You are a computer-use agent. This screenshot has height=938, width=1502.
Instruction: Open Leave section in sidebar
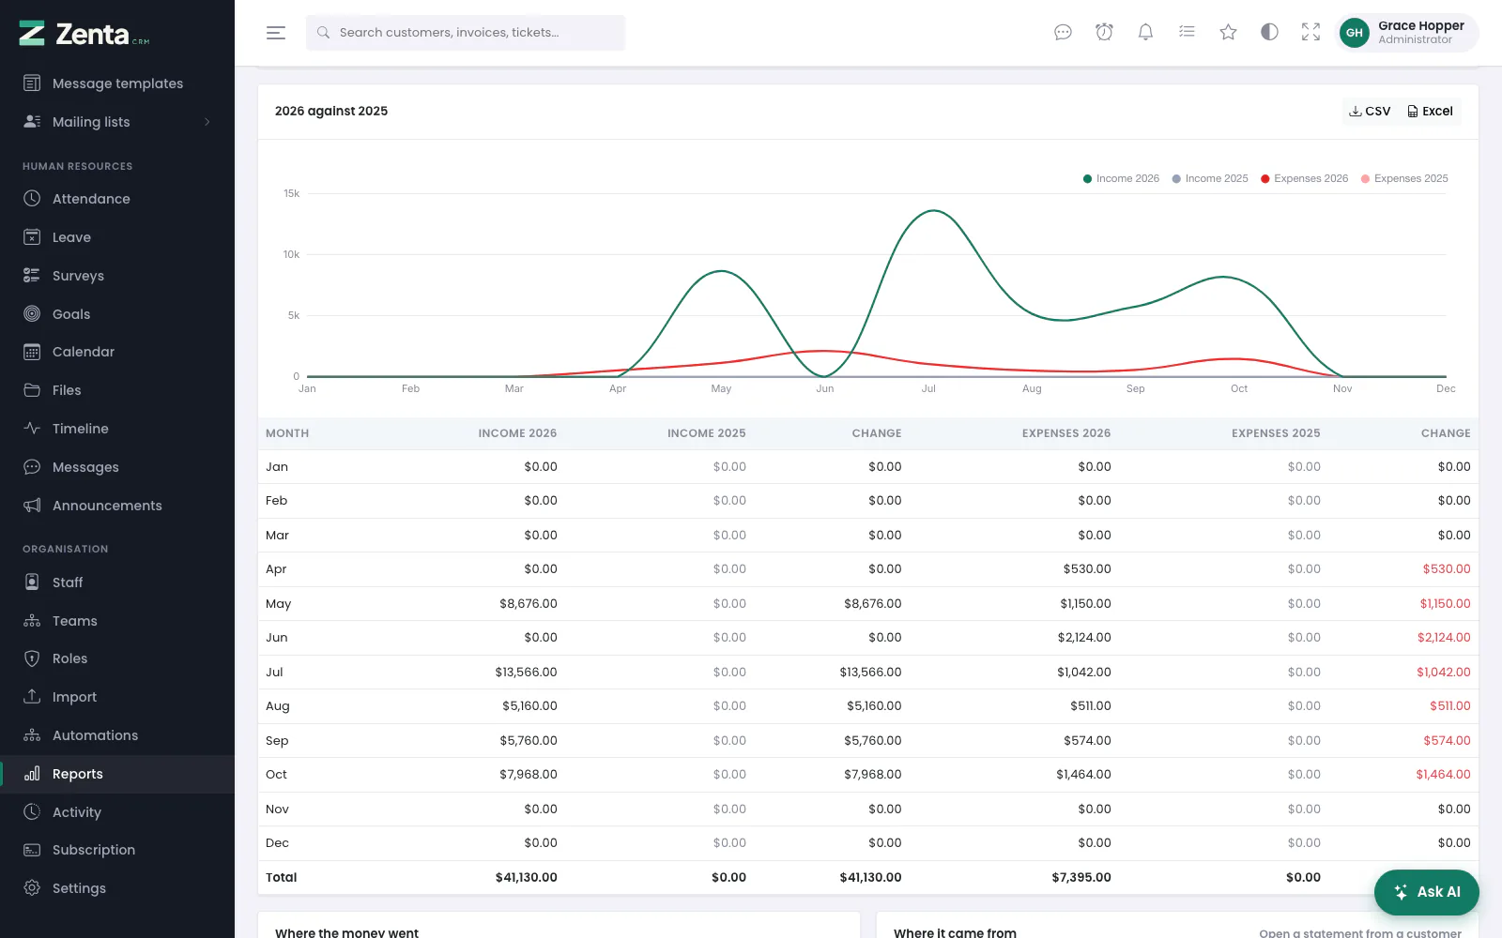tap(117, 237)
